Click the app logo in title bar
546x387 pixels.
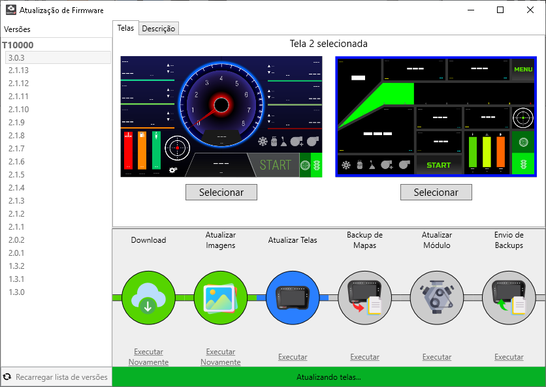pyautogui.click(x=9, y=10)
